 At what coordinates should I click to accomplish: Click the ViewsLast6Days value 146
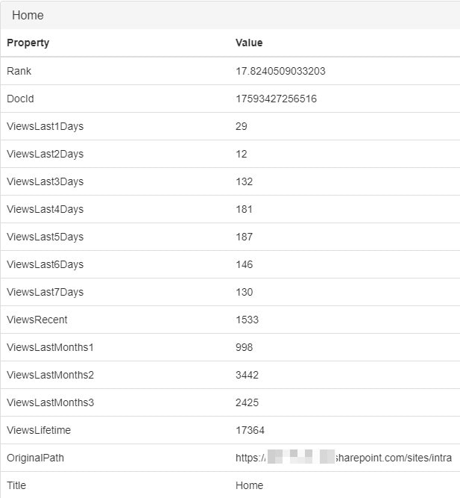click(244, 264)
